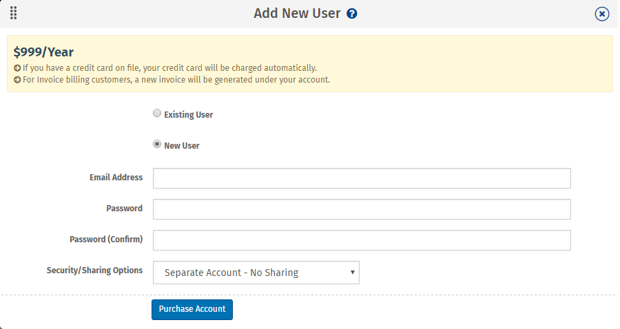Click the Add New User title text
Image resolution: width=620 pixels, height=329 pixels.
(297, 14)
